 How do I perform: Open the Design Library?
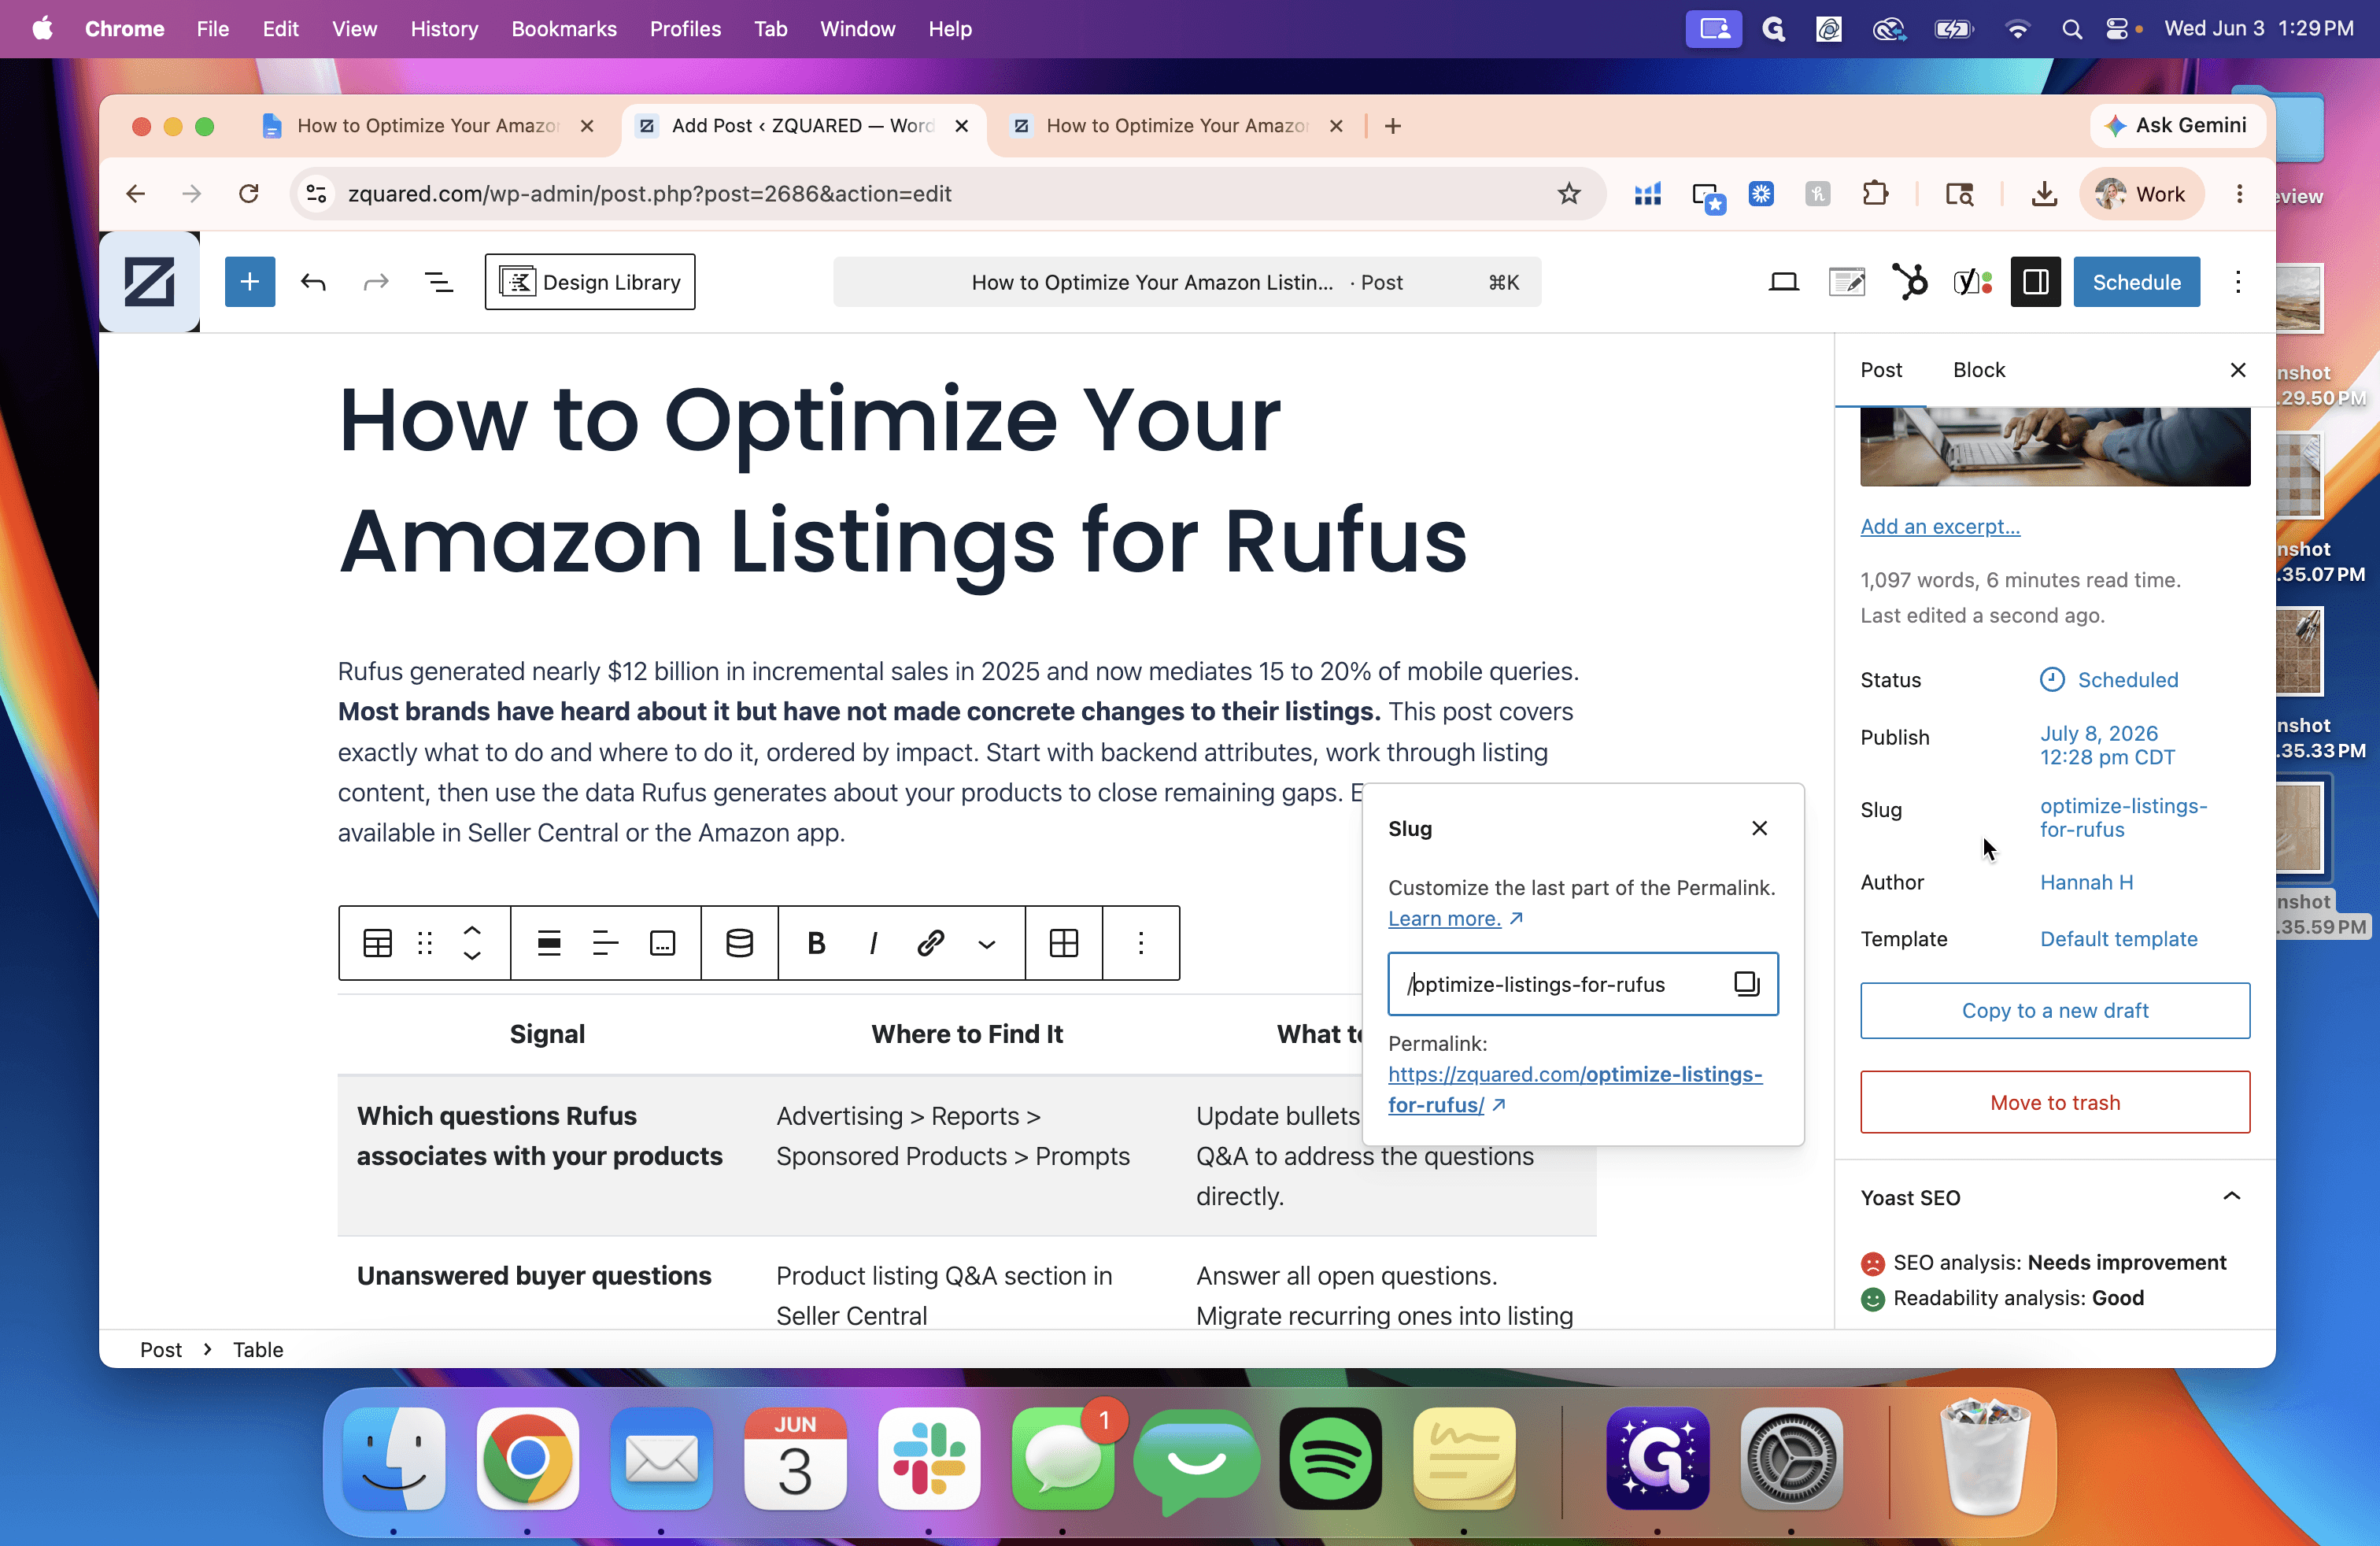(590, 282)
